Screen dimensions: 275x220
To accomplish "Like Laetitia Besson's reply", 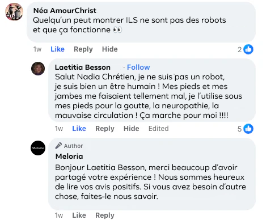I will (x=79, y=129).
